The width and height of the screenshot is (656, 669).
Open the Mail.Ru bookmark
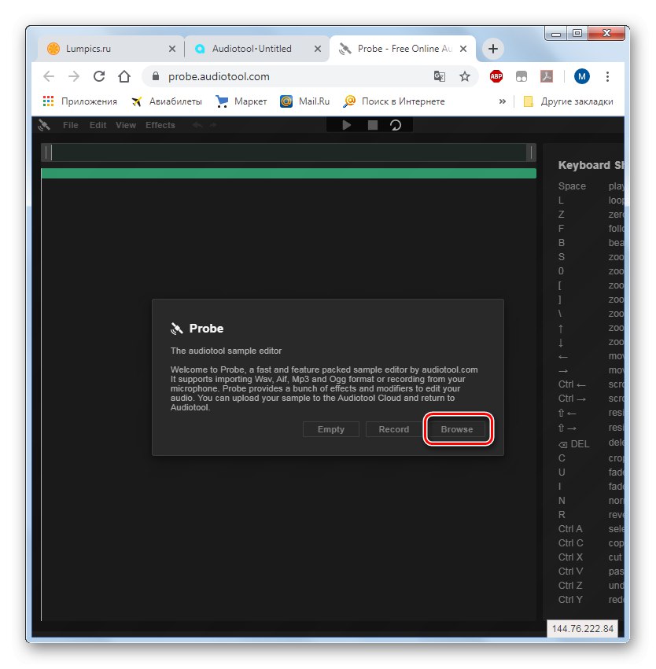tap(304, 101)
